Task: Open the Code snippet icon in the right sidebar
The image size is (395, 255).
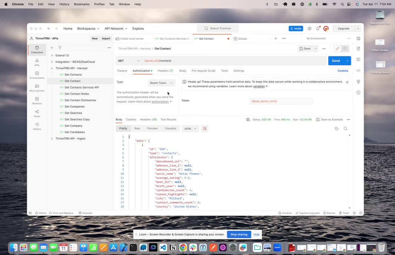Action: 358,70
